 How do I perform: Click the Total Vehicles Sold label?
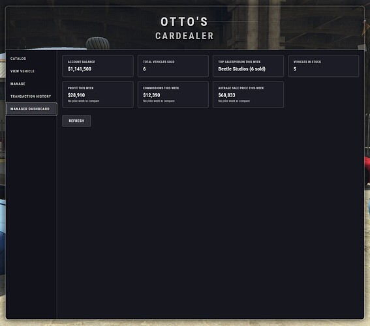(x=159, y=62)
